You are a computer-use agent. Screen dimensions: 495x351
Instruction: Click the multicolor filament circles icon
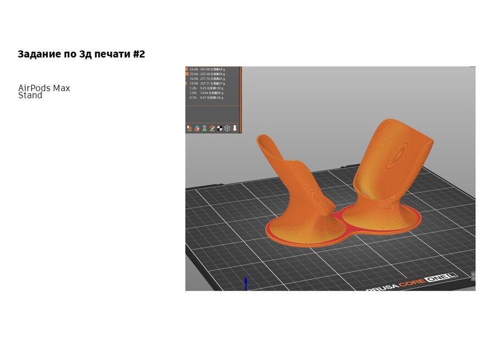pyautogui.click(x=197, y=128)
